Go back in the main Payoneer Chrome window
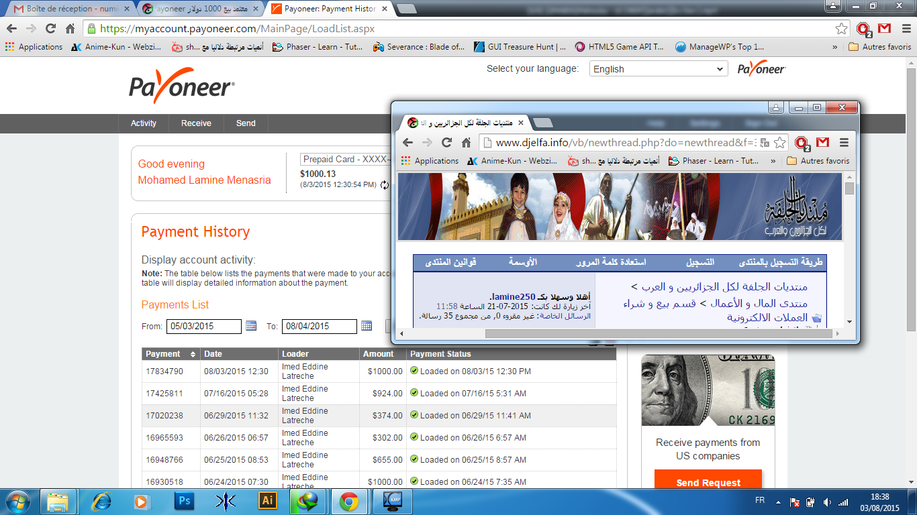This screenshot has height=515, width=917. pos(11,29)
